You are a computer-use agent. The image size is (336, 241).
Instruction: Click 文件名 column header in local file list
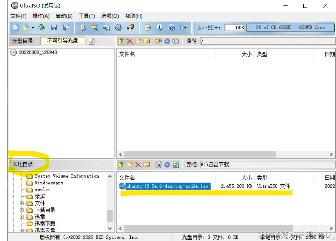pyautogui.click(x=127, y=178)
